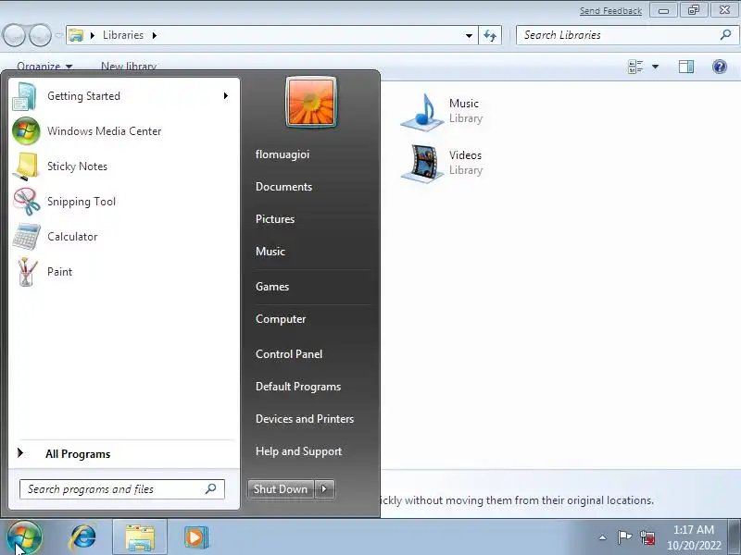Toggle the preview pane button

pyautogui.click(x=686, y=67)
